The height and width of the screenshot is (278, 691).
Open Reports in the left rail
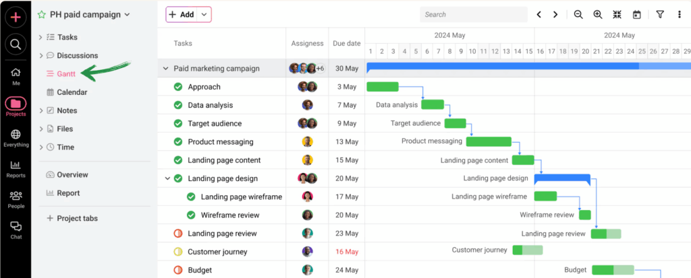(x=16, y=169)
